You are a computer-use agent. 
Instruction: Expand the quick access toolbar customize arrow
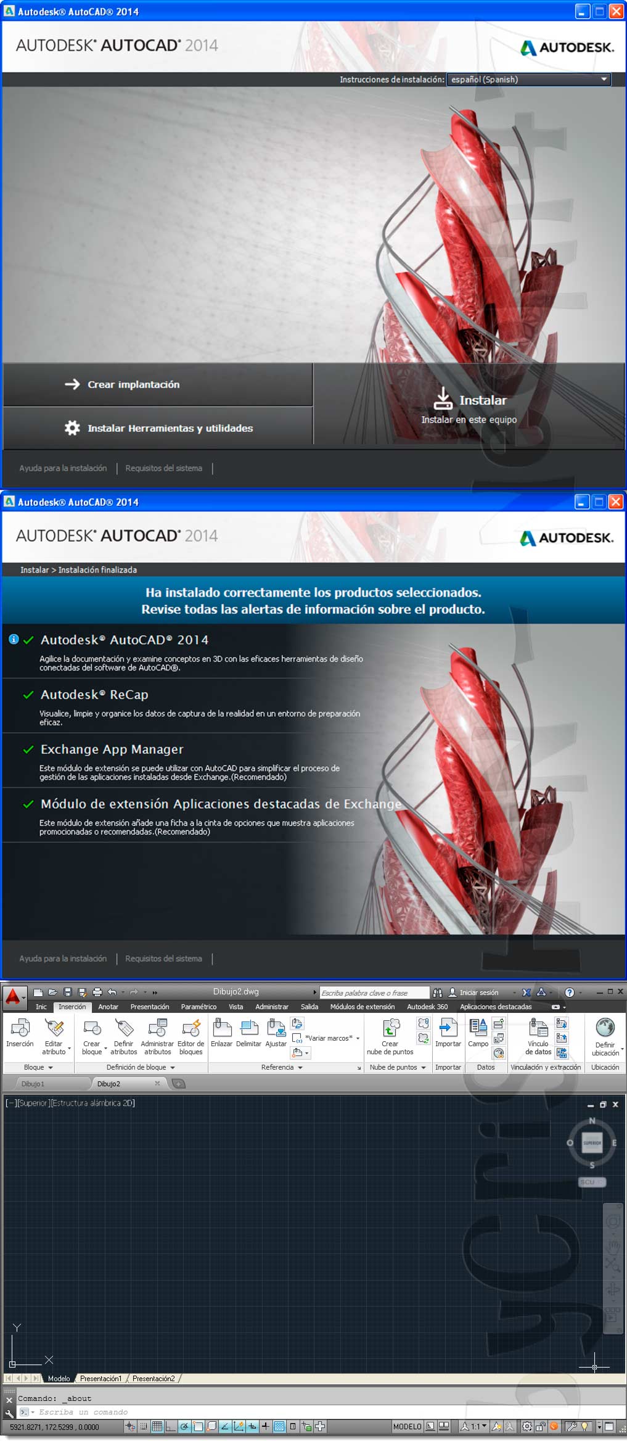coord(155,993)
